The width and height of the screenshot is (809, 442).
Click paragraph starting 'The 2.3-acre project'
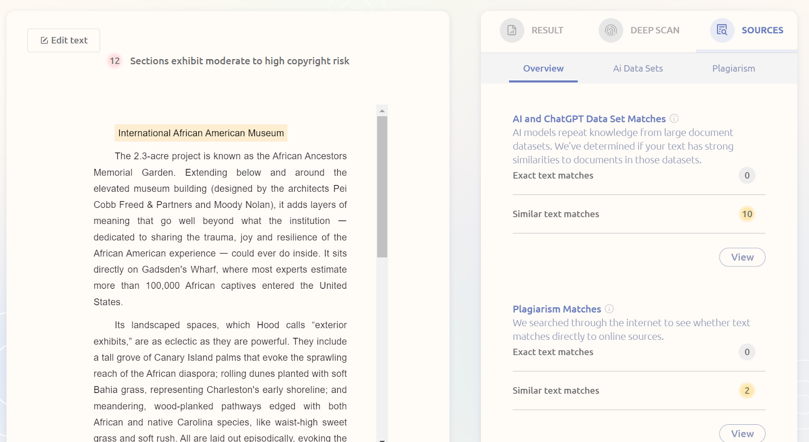(x=220, y=229)
